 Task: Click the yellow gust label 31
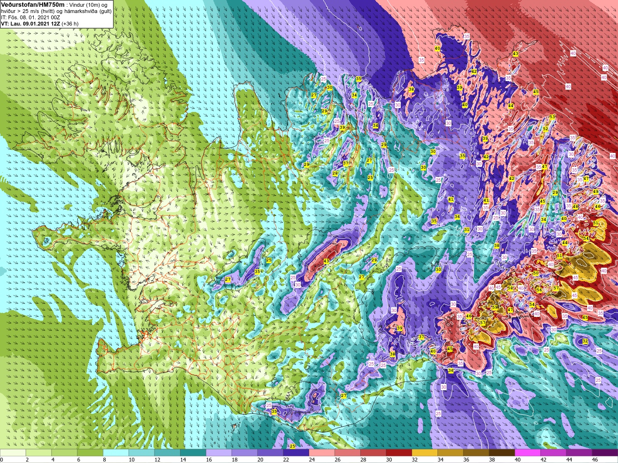(466, 230)
